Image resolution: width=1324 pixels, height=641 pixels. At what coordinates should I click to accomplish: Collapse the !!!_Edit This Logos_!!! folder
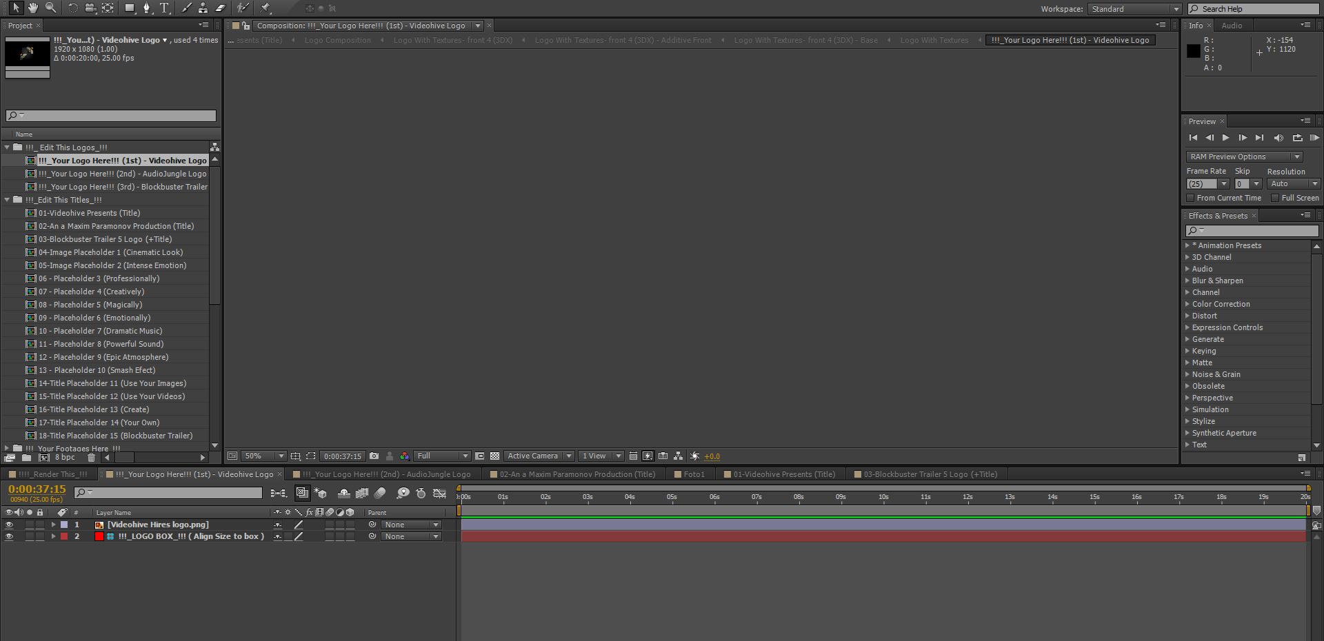8,147
